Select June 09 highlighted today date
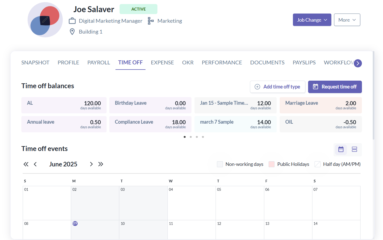 (75, 223)
